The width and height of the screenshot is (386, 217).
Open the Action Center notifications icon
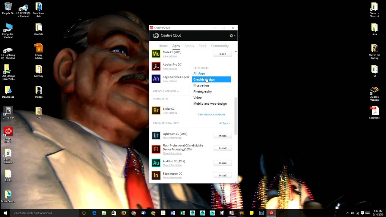(362, 213)
